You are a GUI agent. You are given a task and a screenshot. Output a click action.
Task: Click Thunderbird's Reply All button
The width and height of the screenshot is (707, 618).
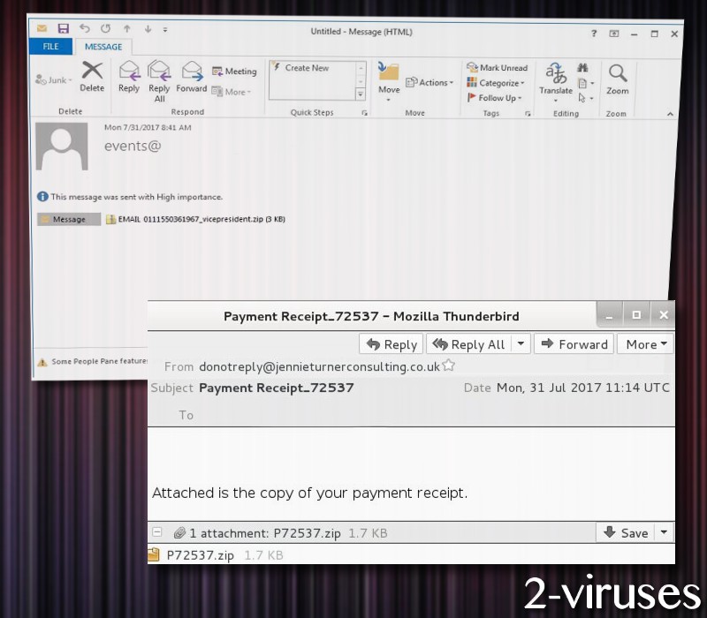point(468,344)
